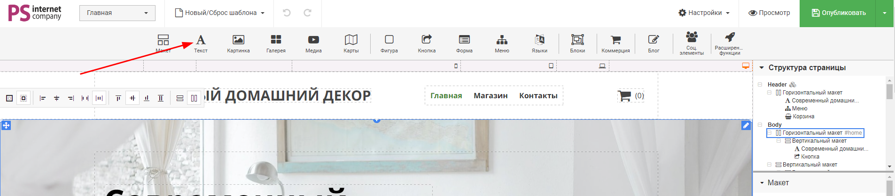Choose the Карты maps tool
The width and height of the screenshot is (895, 196).
[351, 44]
